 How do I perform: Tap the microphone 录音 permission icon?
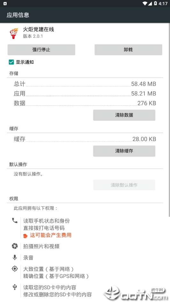click(x=15, y=257)
